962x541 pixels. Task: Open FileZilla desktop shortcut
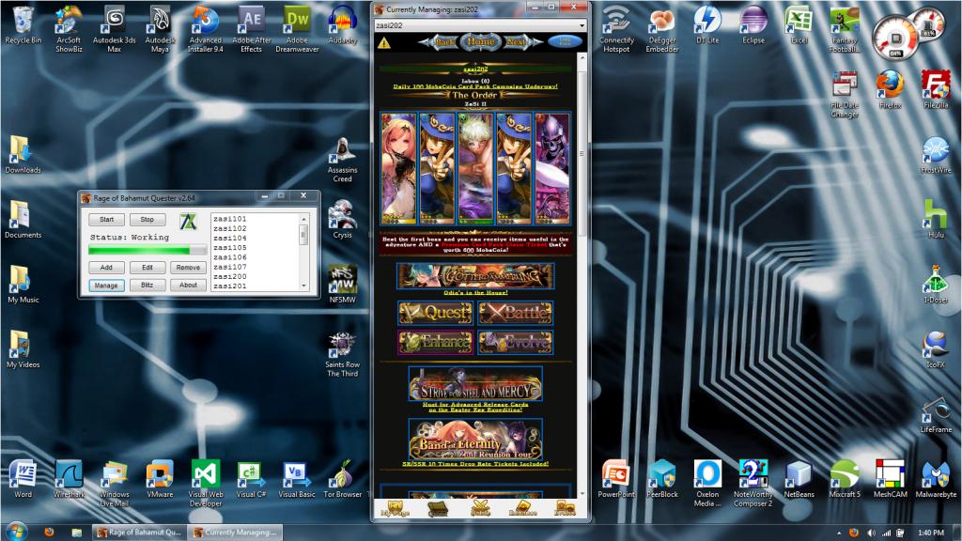pos(936,89)
